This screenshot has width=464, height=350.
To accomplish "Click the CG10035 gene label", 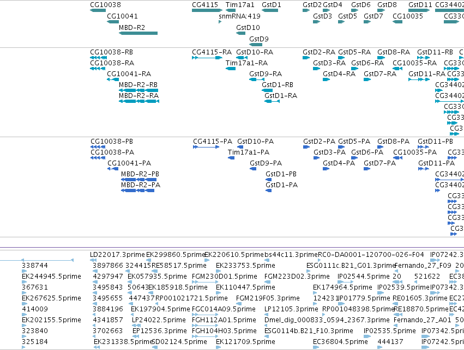I will (x=408, y=16).
